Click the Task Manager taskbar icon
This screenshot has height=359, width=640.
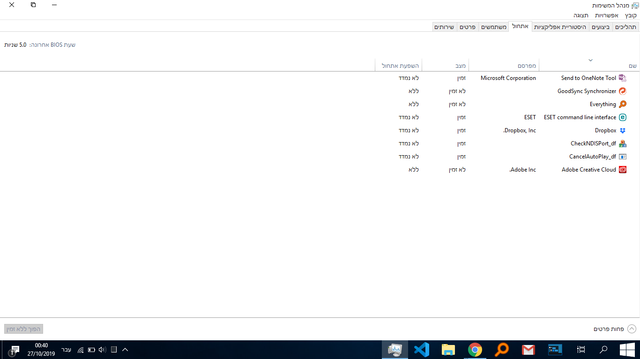pos(395,350)
